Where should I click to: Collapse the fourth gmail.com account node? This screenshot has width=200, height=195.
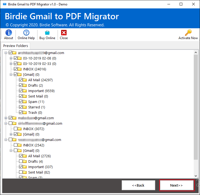click(x=6, y=140)
